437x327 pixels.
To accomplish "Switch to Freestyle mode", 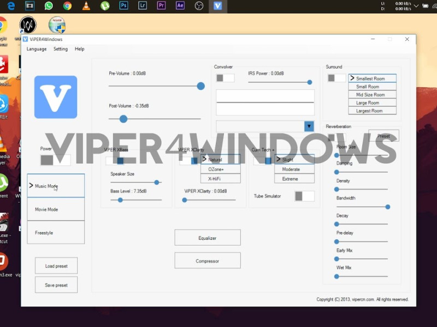I will [56, 233].
